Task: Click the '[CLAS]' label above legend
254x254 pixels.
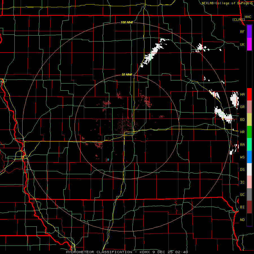Action: (x=238, y=20)
